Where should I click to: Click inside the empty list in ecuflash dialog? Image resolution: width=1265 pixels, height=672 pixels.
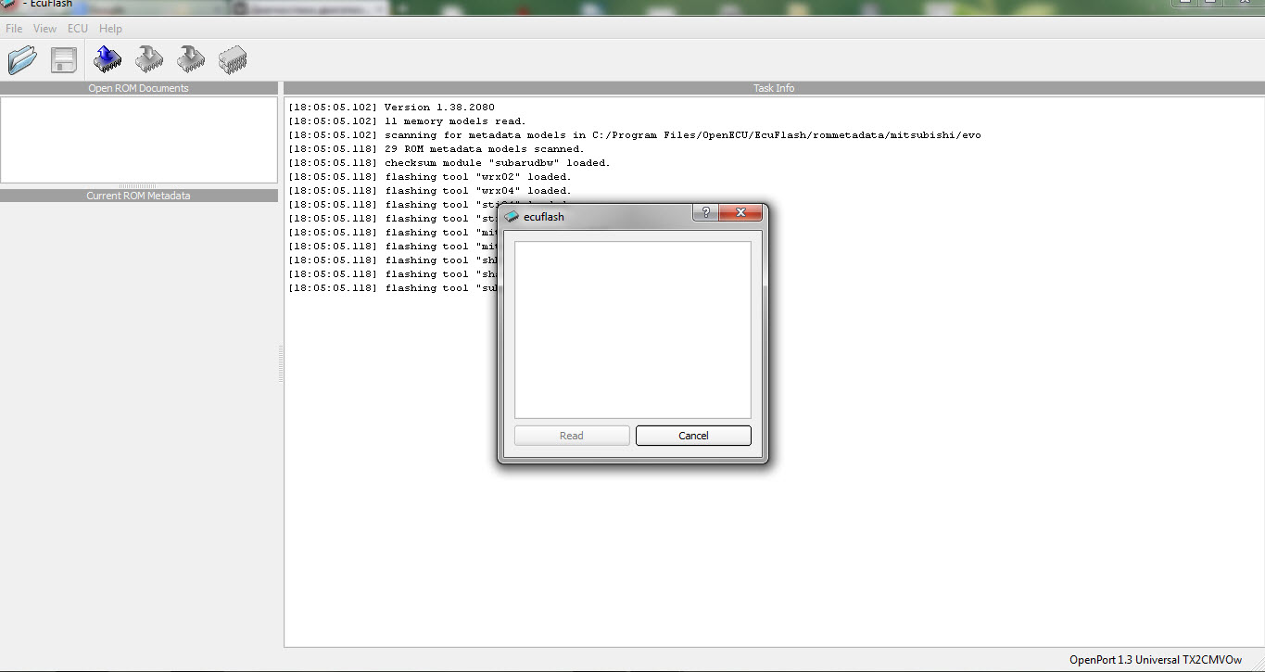(632, 329)
